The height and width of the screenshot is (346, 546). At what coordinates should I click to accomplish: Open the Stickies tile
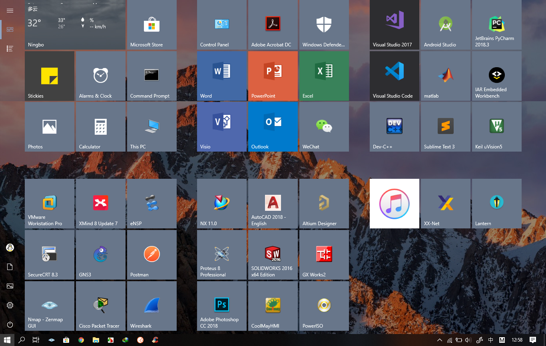(x=50, y=76)
